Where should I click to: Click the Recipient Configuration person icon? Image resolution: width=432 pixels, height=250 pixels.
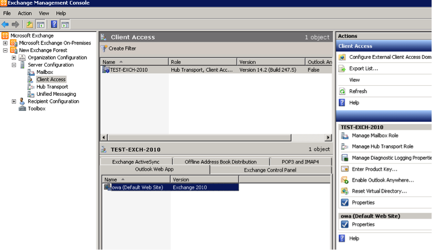(x=22, y=101)
